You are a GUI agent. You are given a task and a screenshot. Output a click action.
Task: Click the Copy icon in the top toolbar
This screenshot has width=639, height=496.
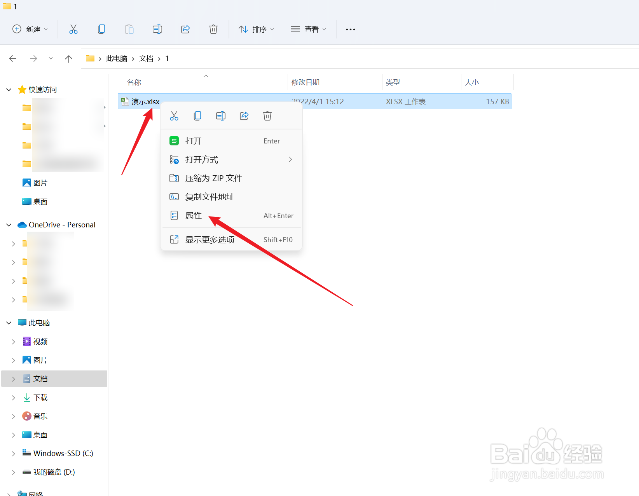[x=101, y=29]
